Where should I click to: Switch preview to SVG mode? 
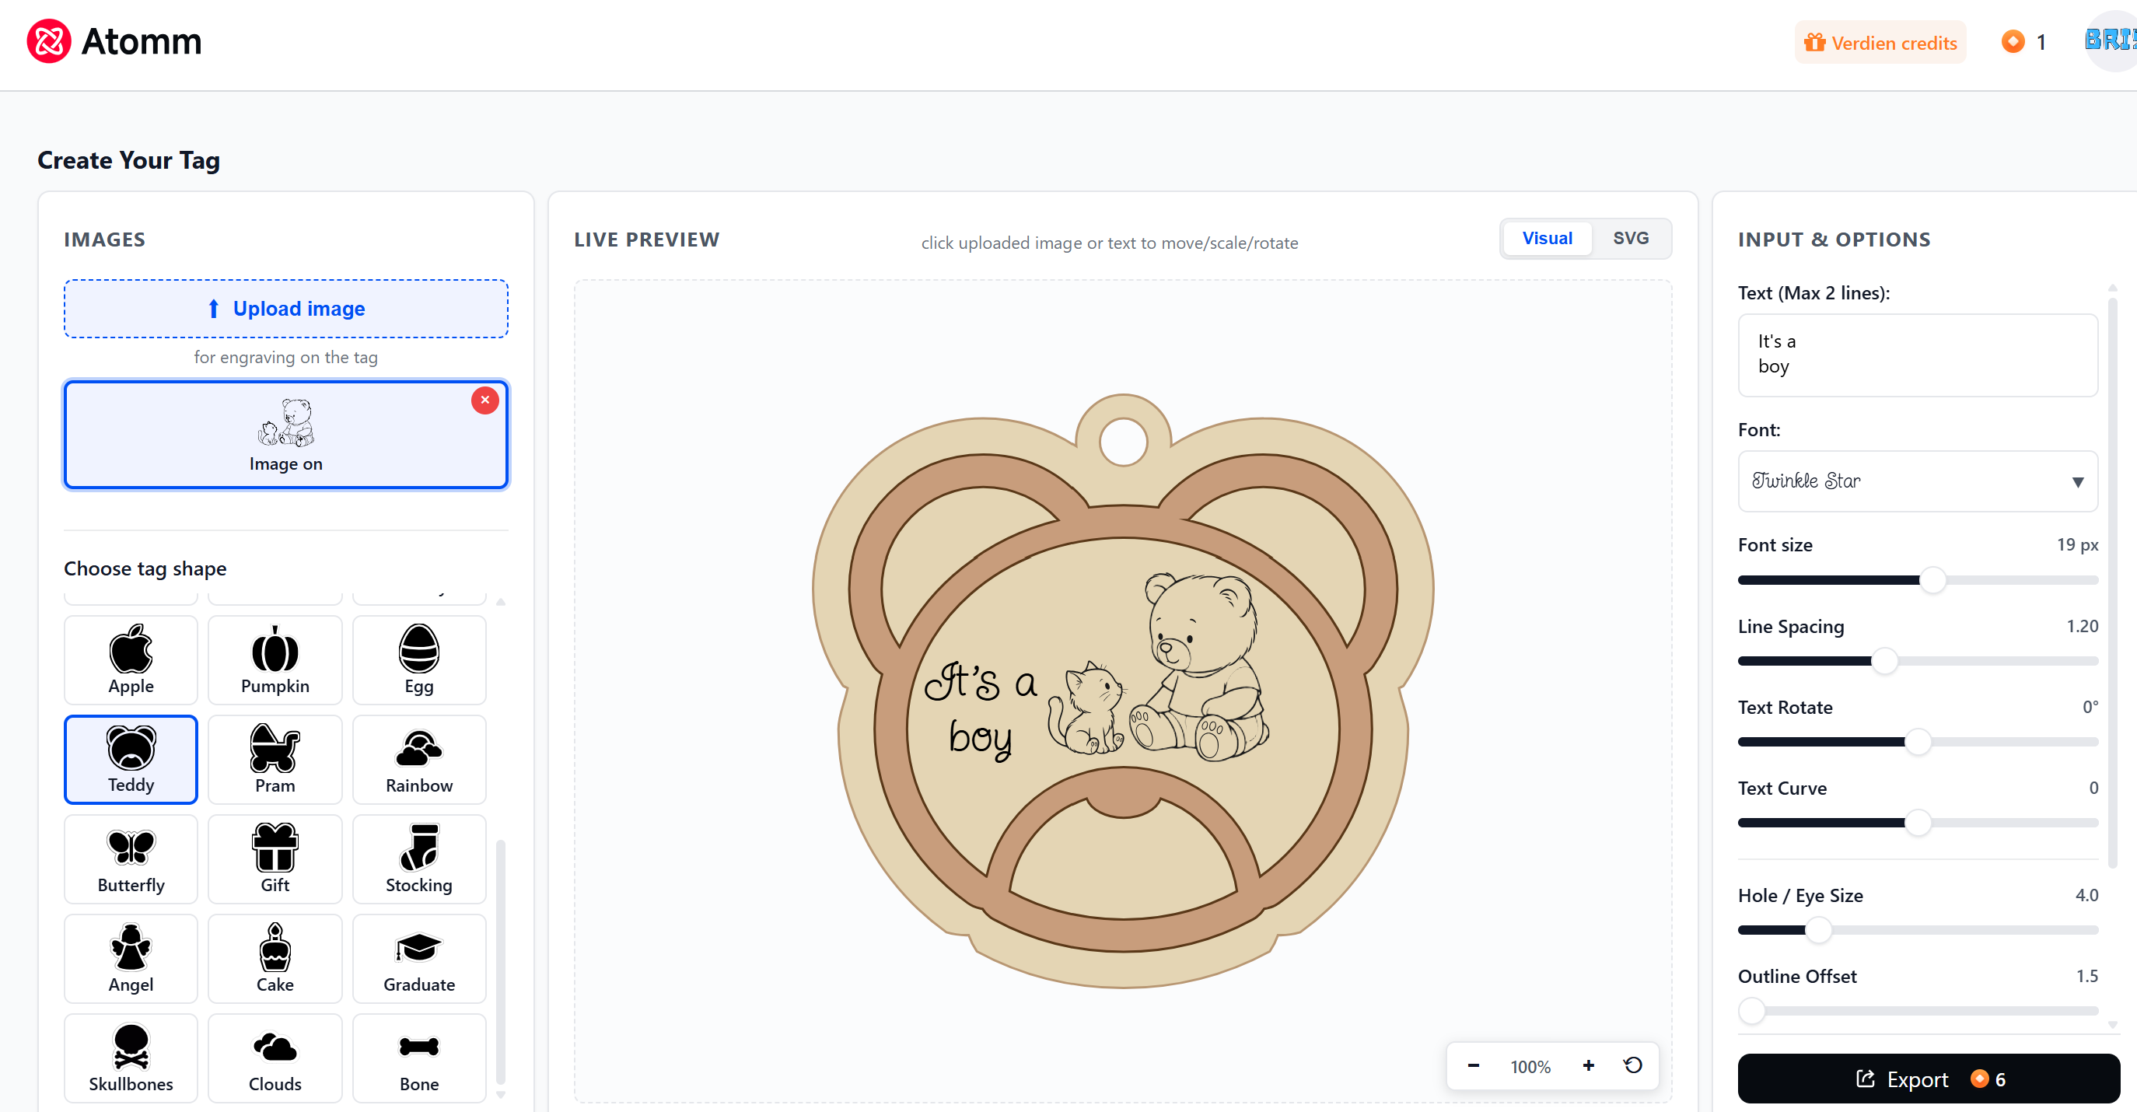tap(1630, 238)
